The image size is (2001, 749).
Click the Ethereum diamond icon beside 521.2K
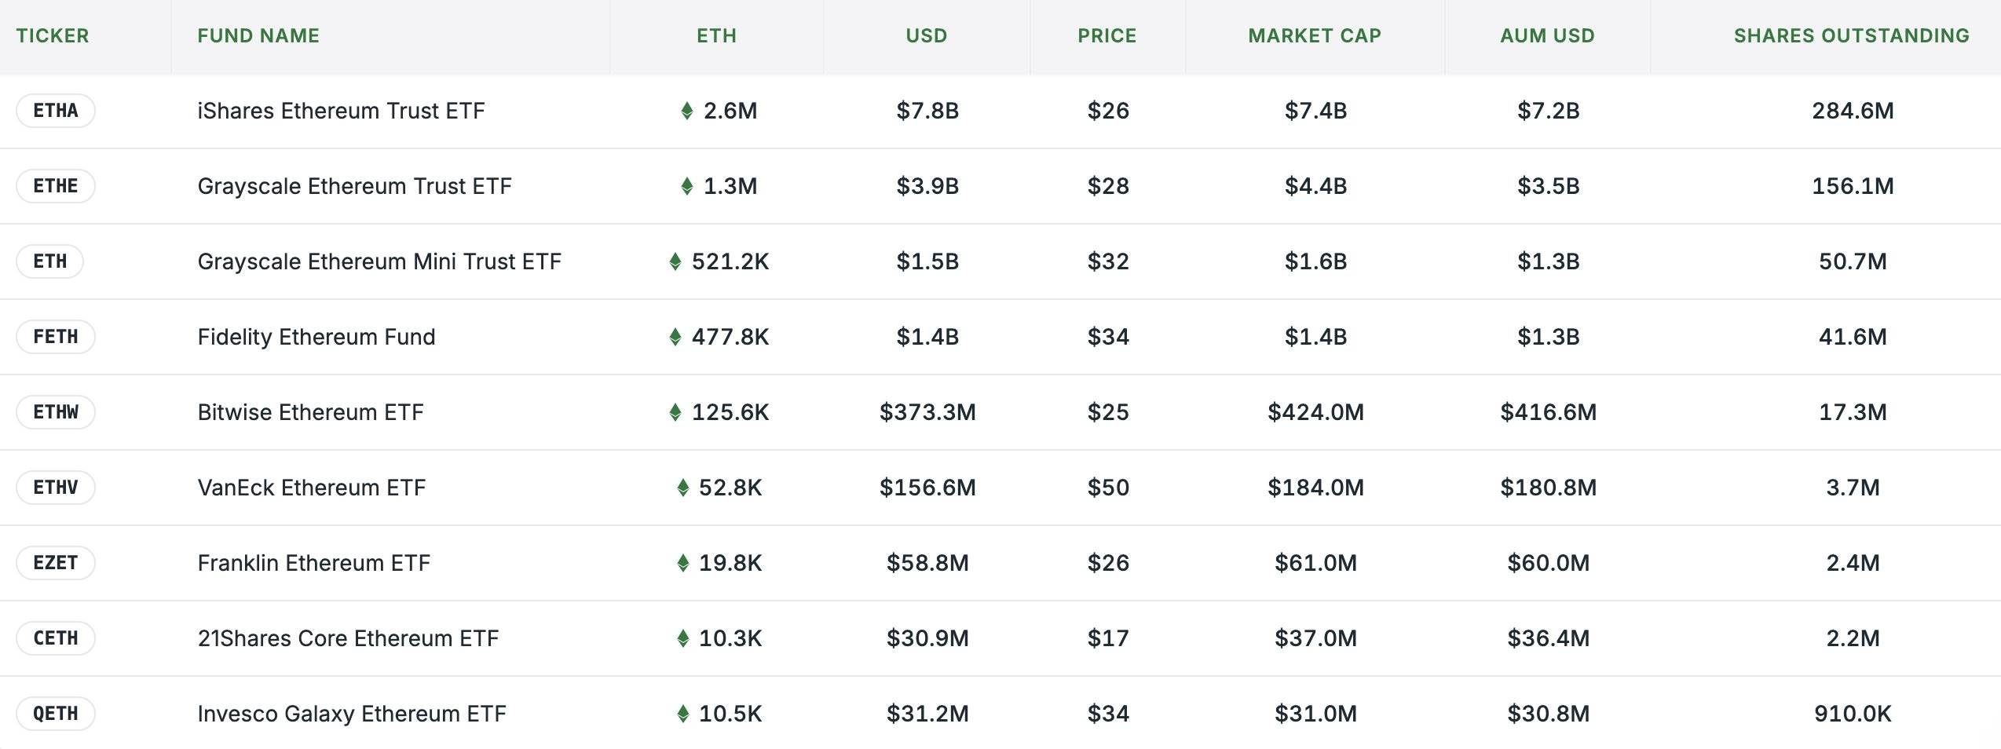click(675, 261)
